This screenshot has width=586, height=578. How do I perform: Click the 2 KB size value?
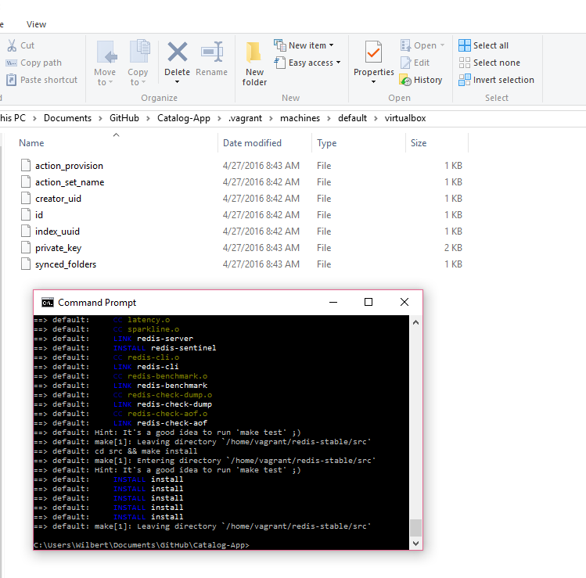(x=453, y=248)
